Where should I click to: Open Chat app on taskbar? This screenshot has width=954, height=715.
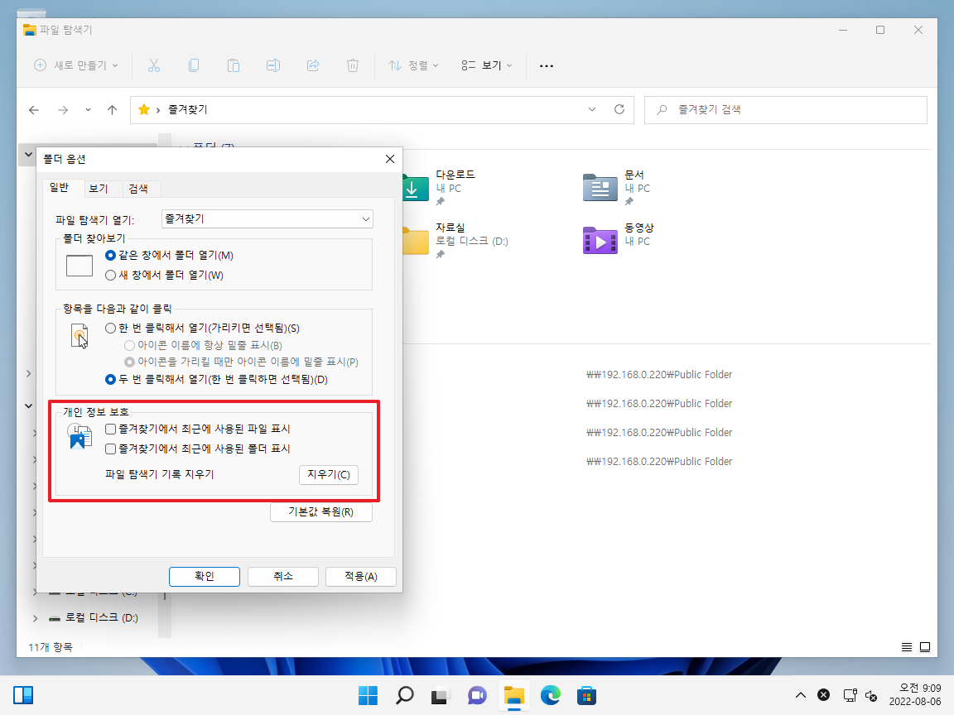coord(477,695)
